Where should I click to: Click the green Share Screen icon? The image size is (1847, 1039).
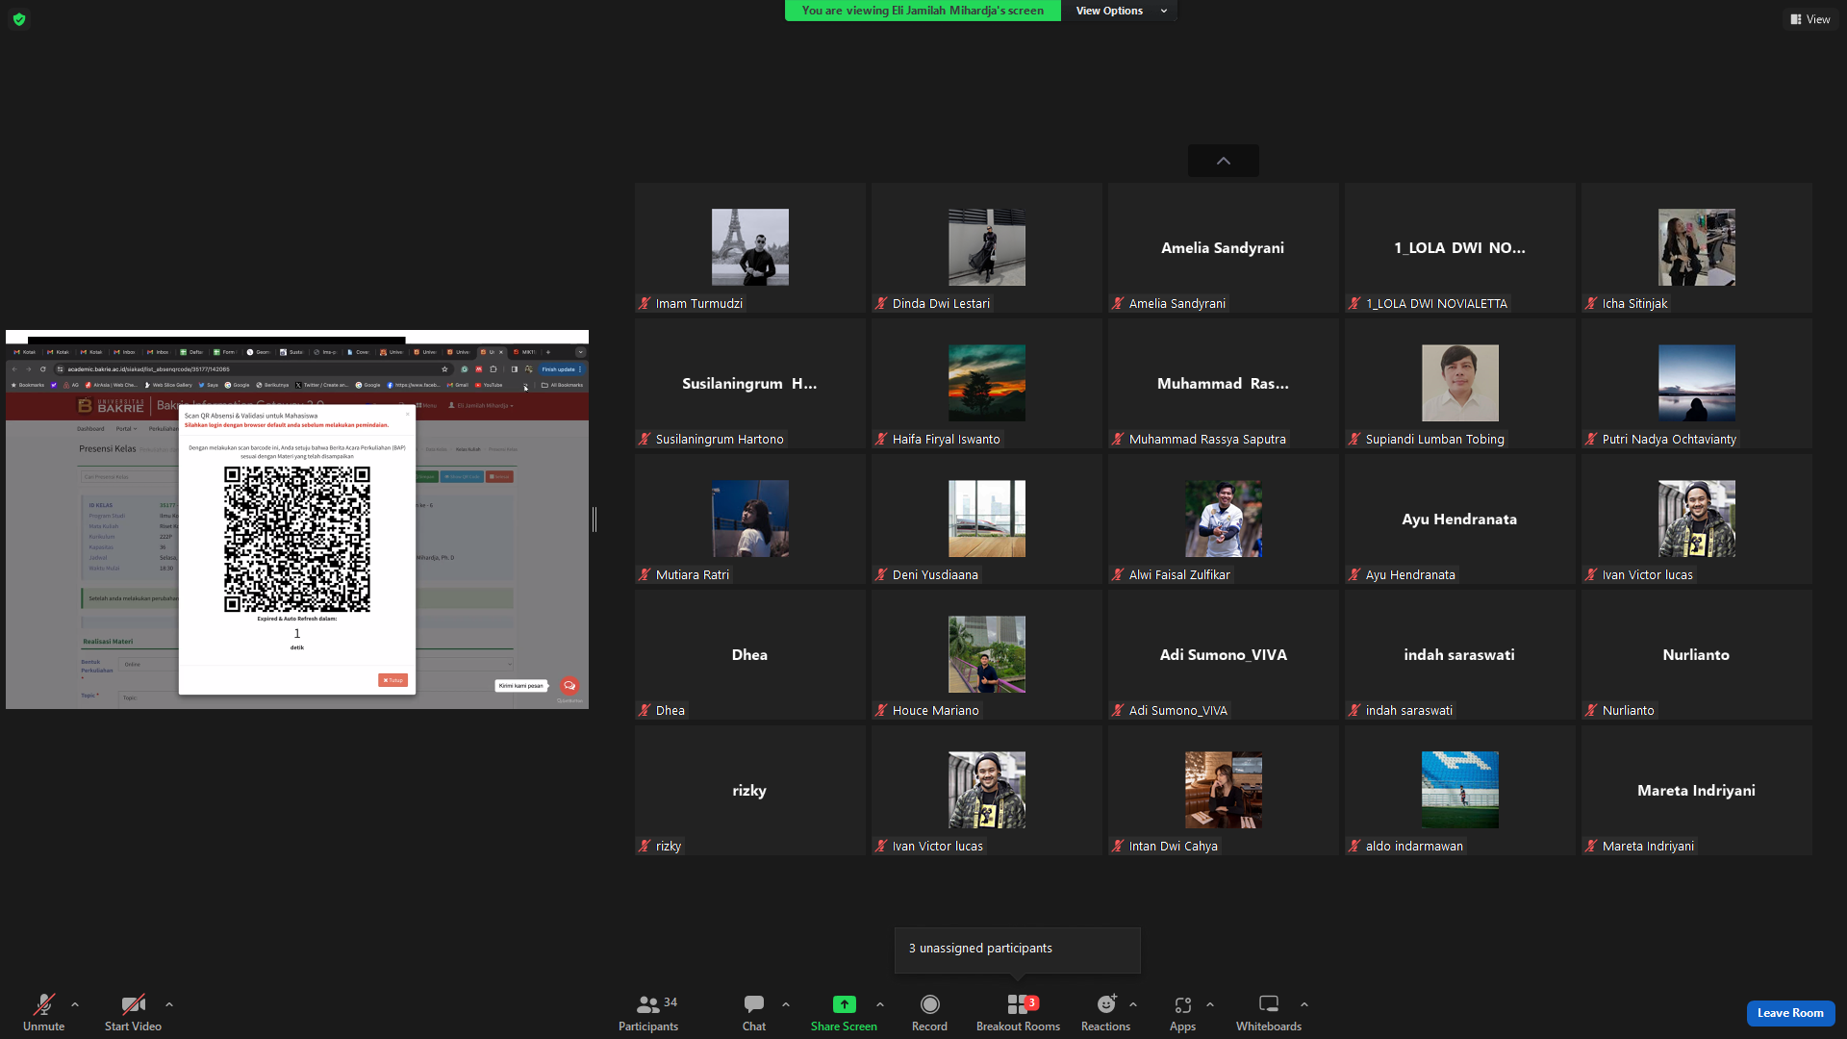(844, 1004)
